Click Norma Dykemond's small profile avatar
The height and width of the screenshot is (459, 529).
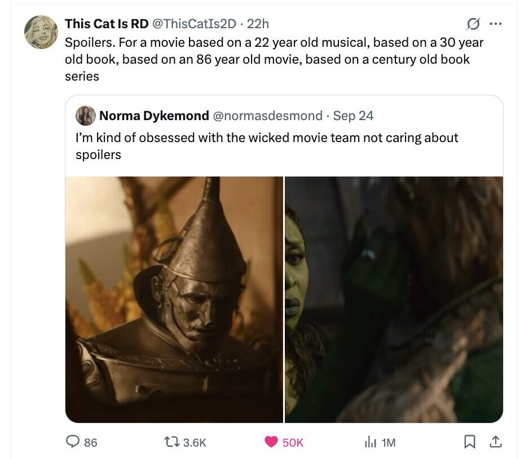tap(86, 116)
